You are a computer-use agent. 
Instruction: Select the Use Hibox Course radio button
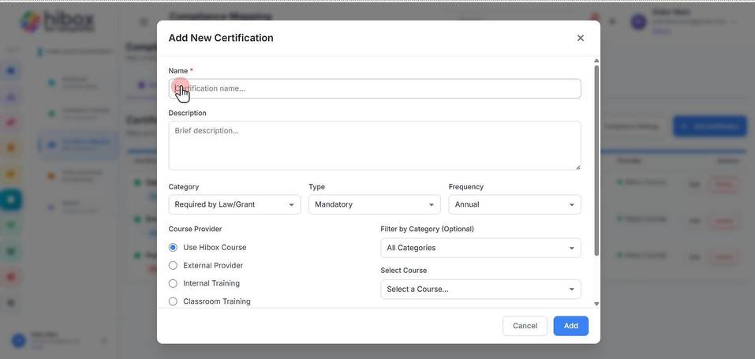[173, 247]
